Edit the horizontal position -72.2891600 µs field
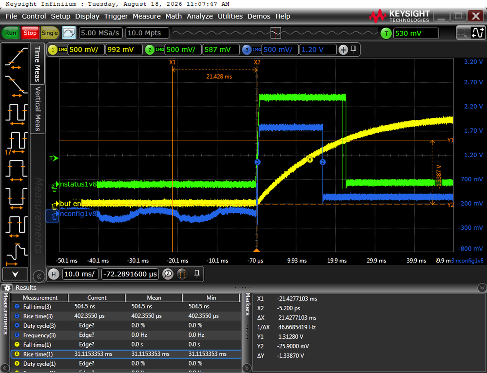This screenshot has height=373, width=487. tap(130, 274)
